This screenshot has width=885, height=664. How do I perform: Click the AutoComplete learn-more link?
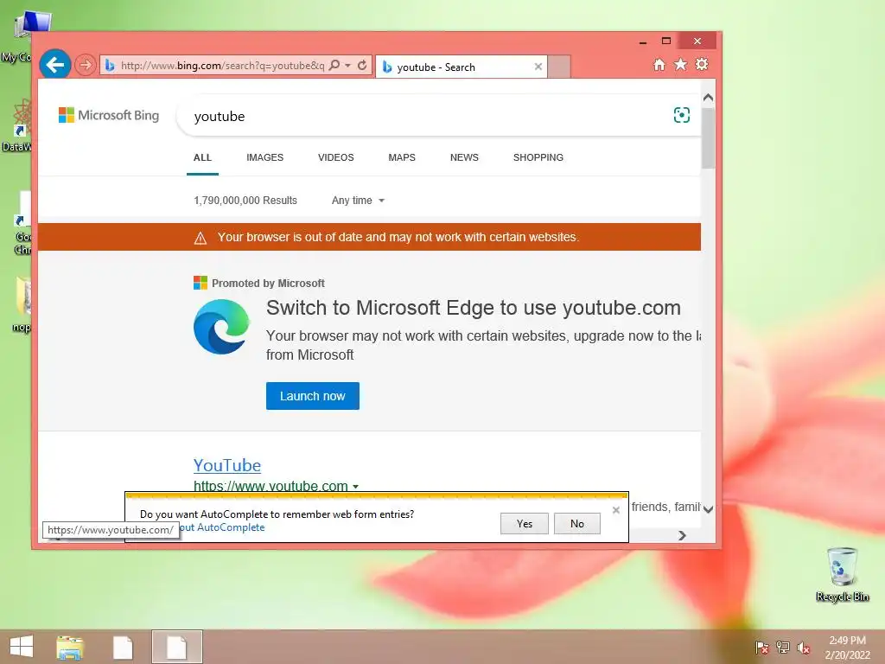coord(222,527)
